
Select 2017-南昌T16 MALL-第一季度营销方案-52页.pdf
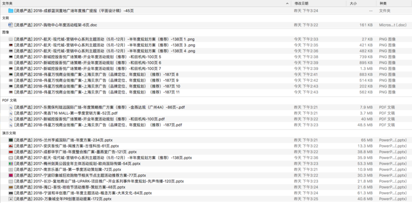point(66,113)
